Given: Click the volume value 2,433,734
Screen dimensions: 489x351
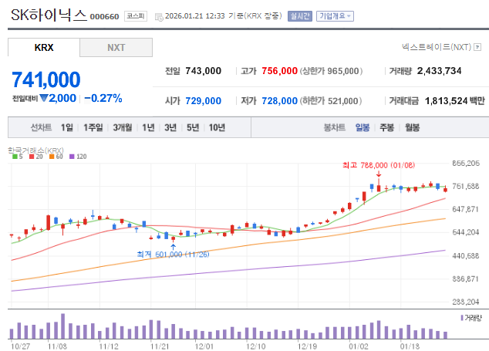Looking at the screenshot, I should (x=439, y=71).
